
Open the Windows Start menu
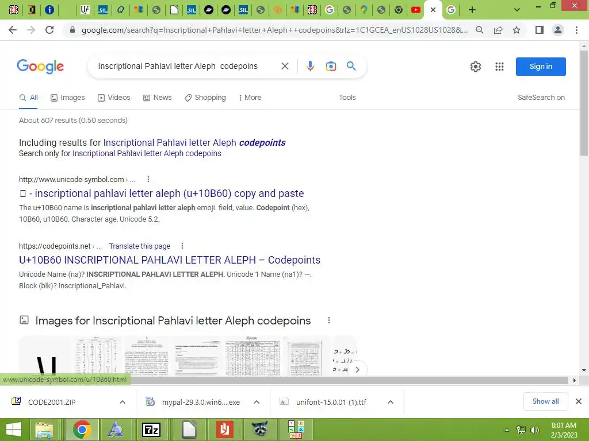[x=14, y=430]
